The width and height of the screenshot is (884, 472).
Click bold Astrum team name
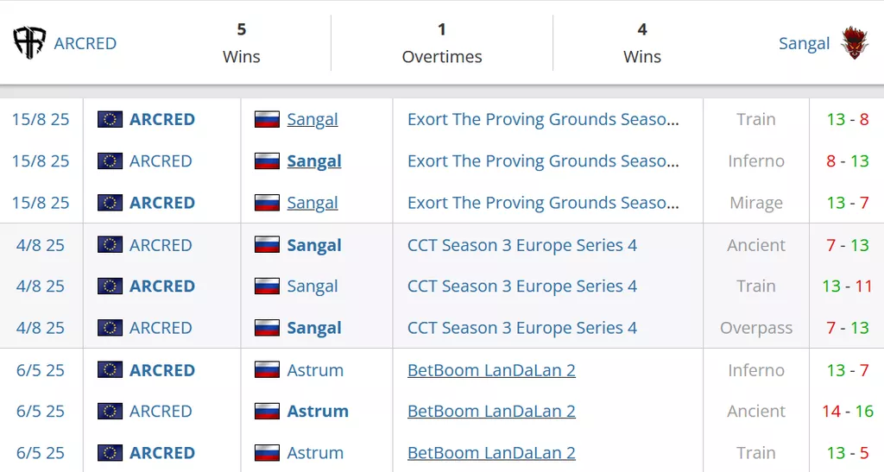318,412
